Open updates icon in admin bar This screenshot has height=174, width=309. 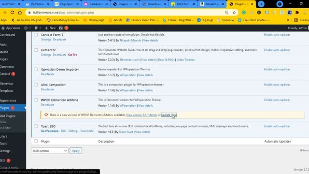26,28
